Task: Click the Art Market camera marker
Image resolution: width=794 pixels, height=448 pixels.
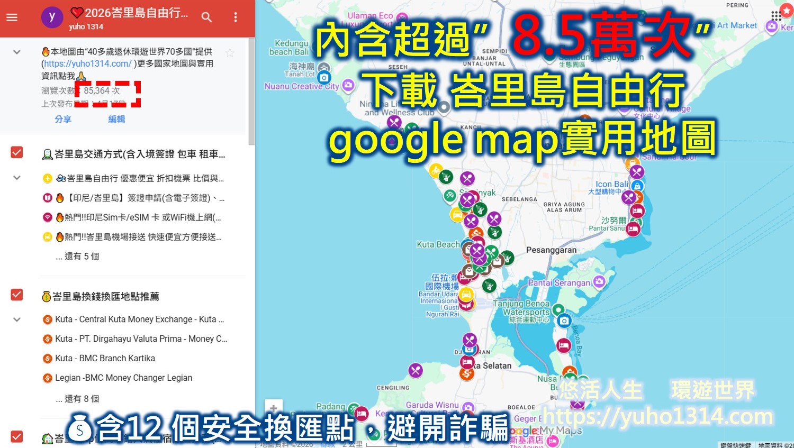Action: [772, 26]
